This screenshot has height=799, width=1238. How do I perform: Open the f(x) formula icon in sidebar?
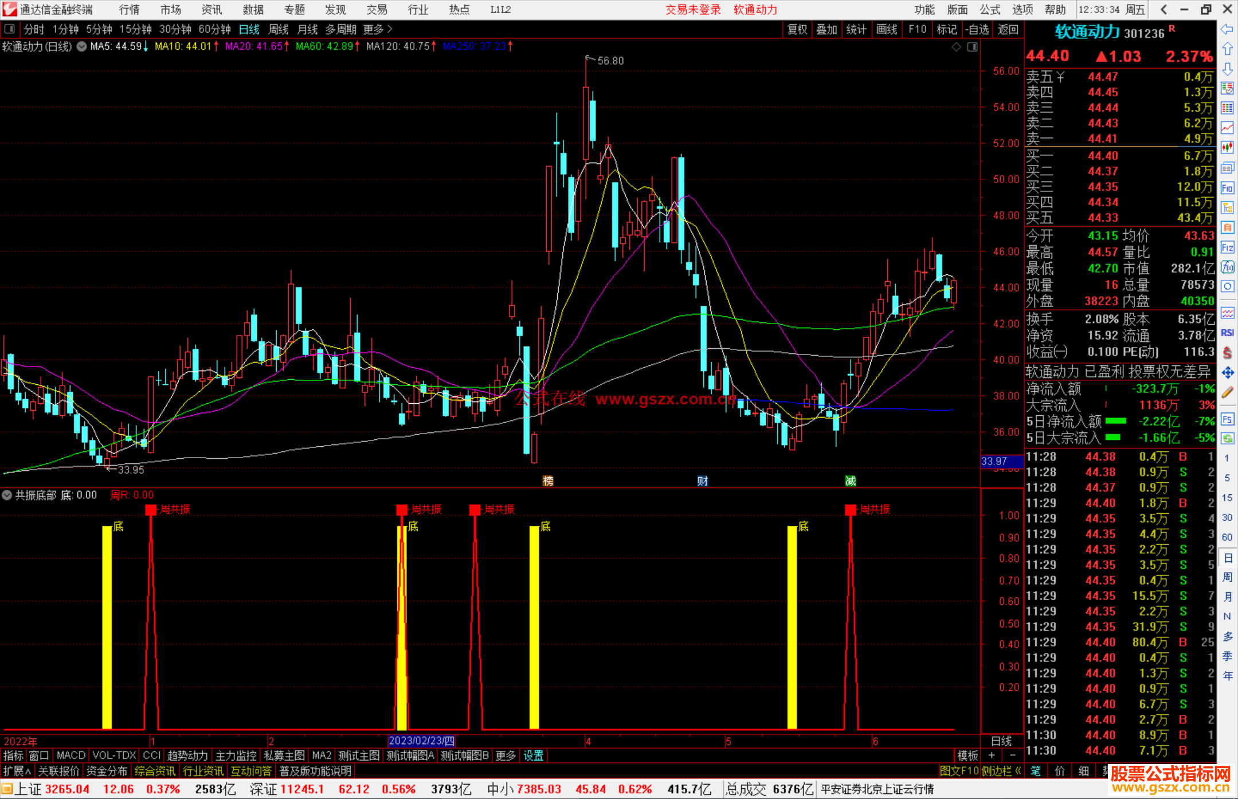pos(1227,267)
